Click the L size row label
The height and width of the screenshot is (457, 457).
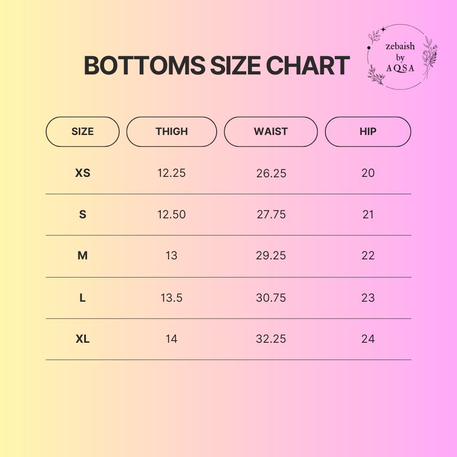[83, 298]
